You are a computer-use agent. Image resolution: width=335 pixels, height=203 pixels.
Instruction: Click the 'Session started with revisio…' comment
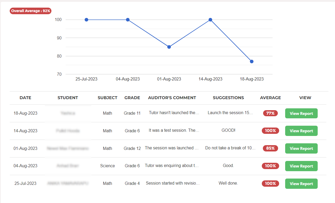pos(173,183)
